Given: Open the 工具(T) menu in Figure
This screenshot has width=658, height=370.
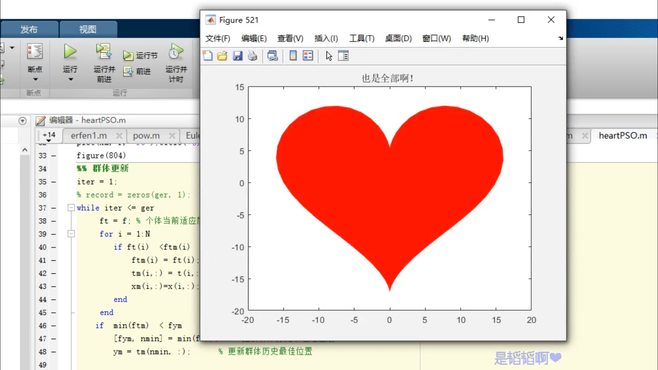Looking at the screenshot, I should [362, 38].
